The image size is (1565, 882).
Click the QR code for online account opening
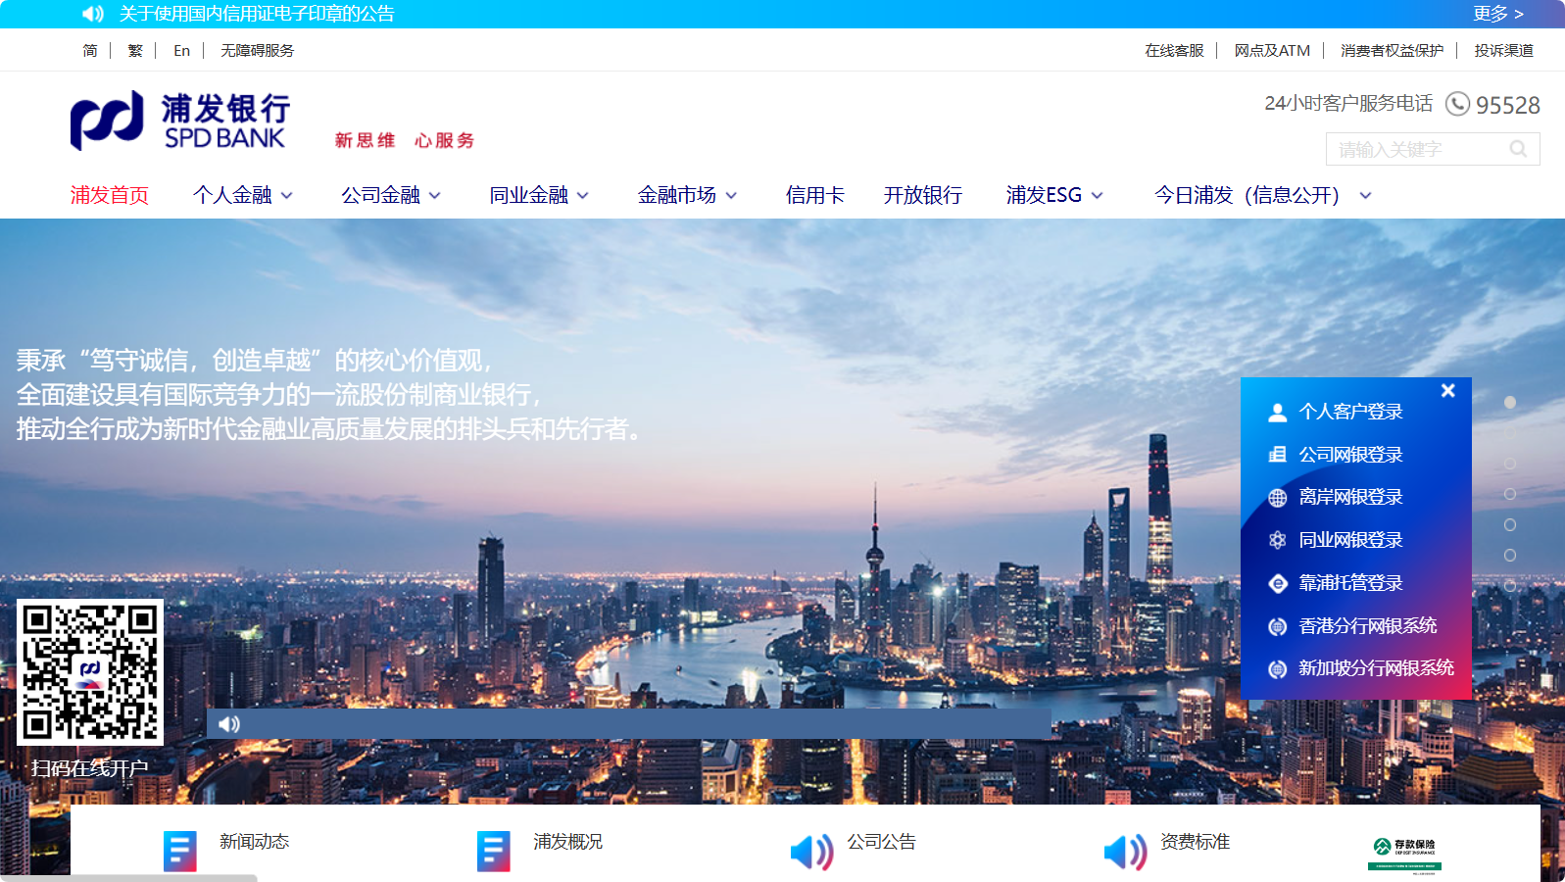pyautogui.click(x=90, y=672)
